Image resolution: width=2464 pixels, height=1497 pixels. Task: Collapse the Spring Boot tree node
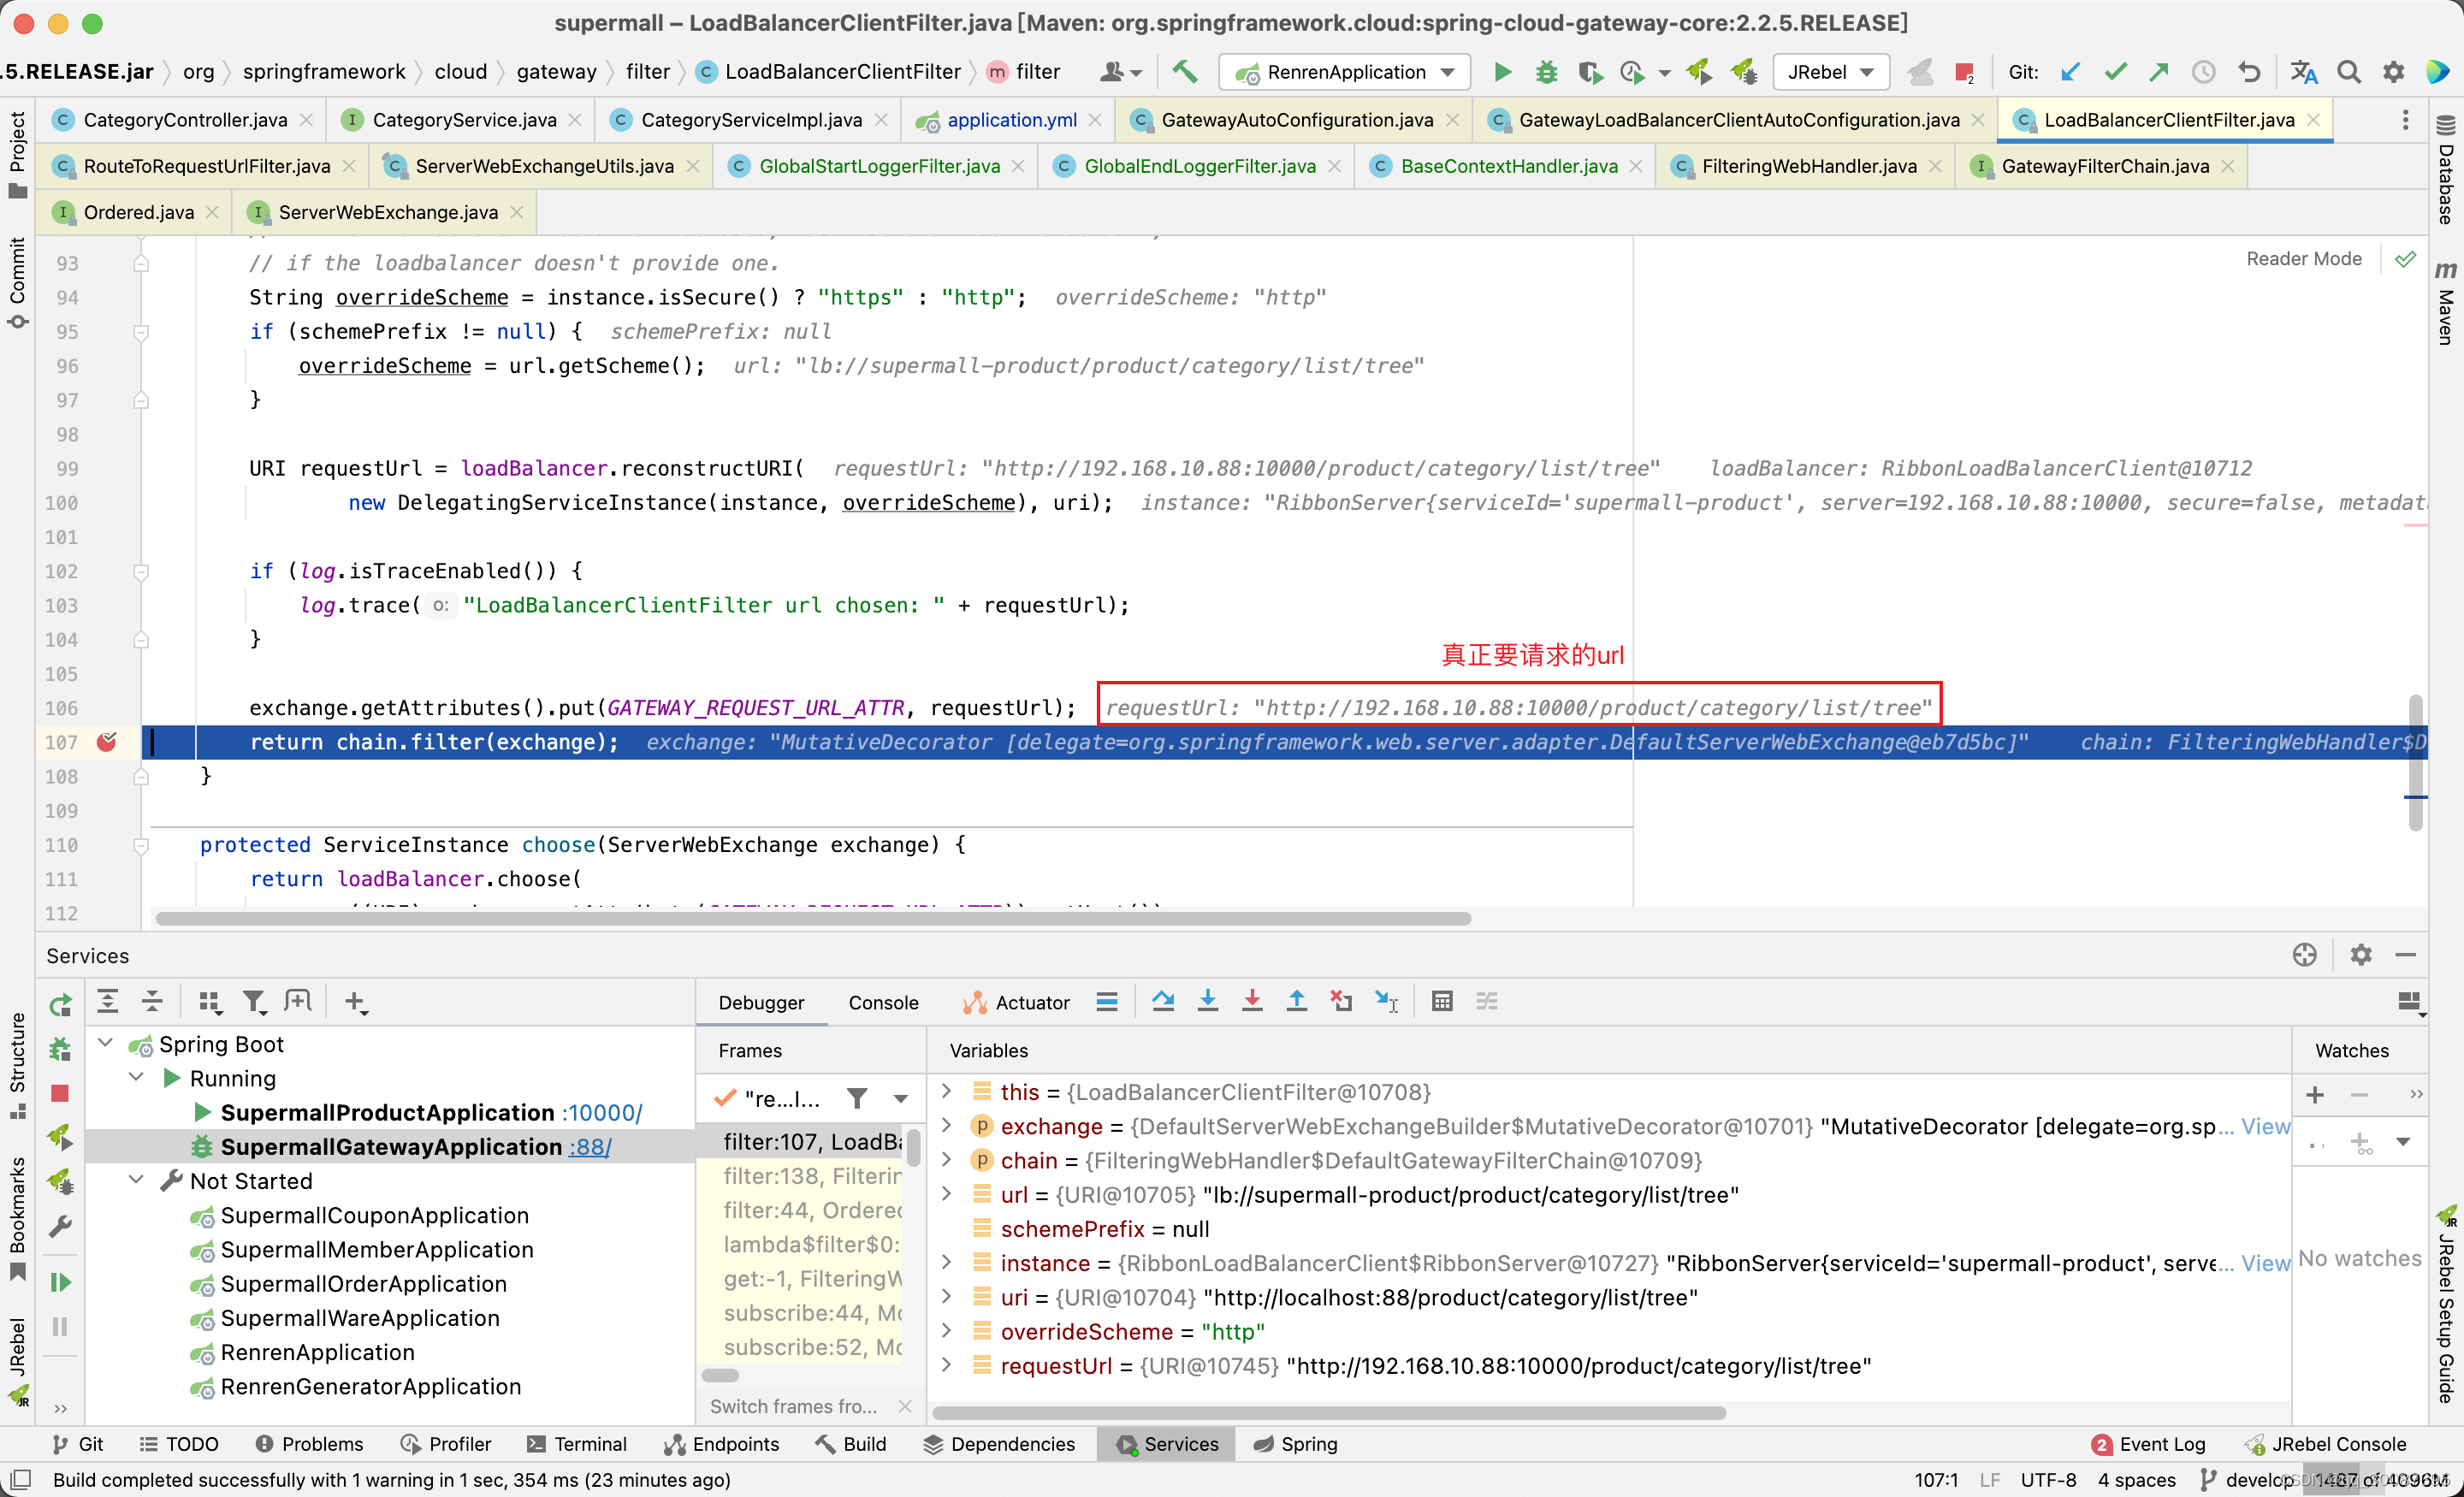[106, 1044]
